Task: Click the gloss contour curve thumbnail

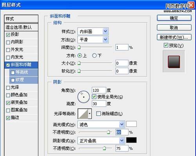Action: click(x=83, y=114)
